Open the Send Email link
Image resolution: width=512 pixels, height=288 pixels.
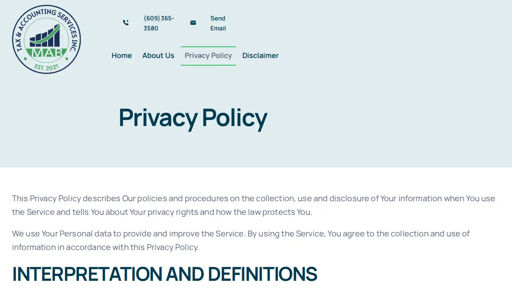coord(218,23)
